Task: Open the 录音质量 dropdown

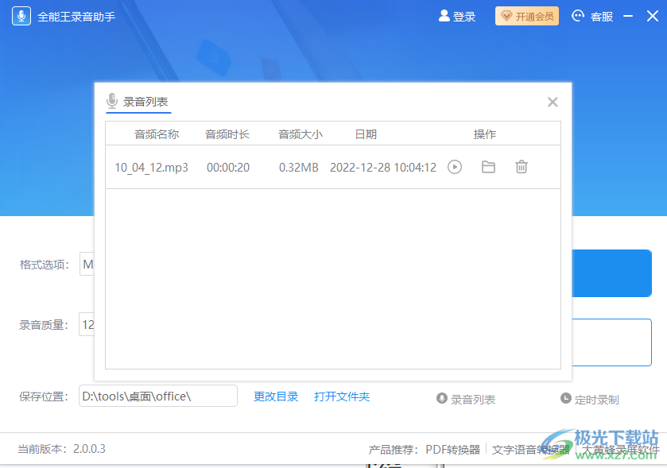Action: [87, 324]
